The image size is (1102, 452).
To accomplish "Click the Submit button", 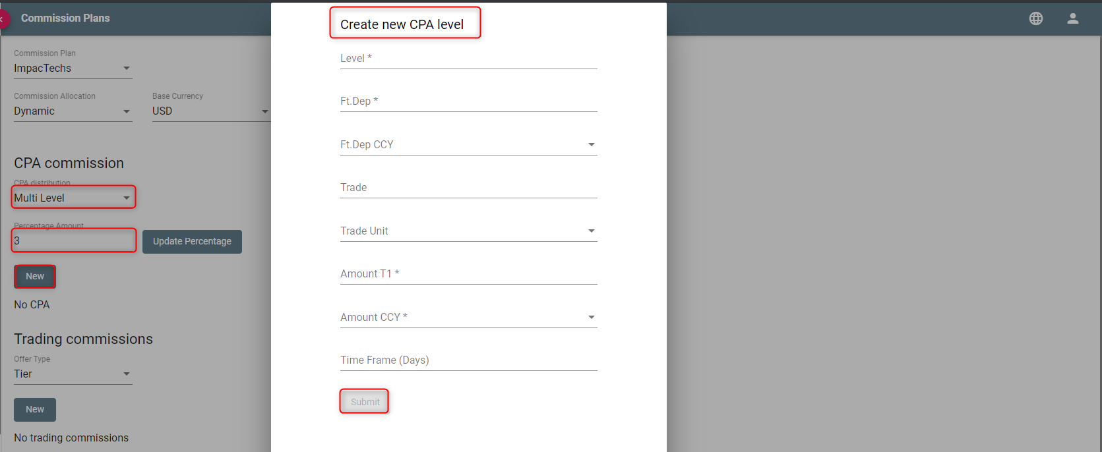I will (365, 402).
